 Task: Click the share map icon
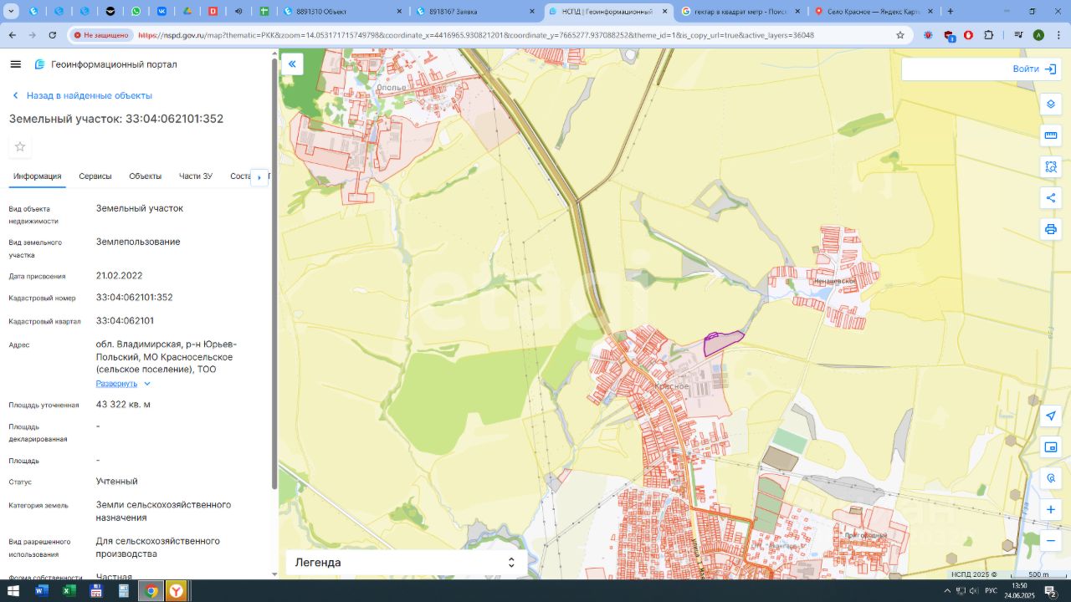[1050, 198]
